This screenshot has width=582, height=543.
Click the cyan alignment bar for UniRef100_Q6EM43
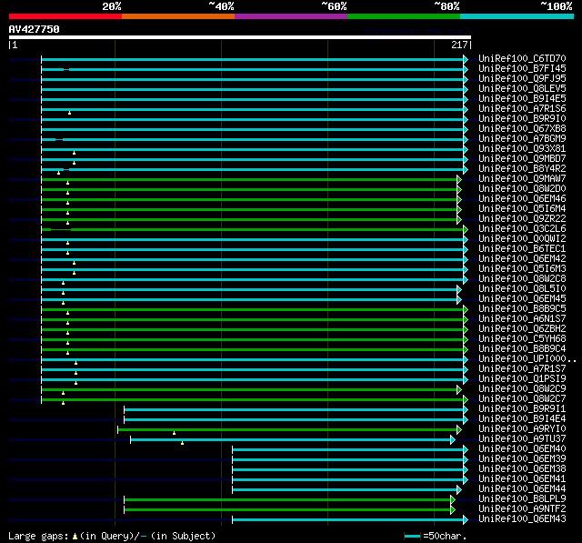(350, 520)
